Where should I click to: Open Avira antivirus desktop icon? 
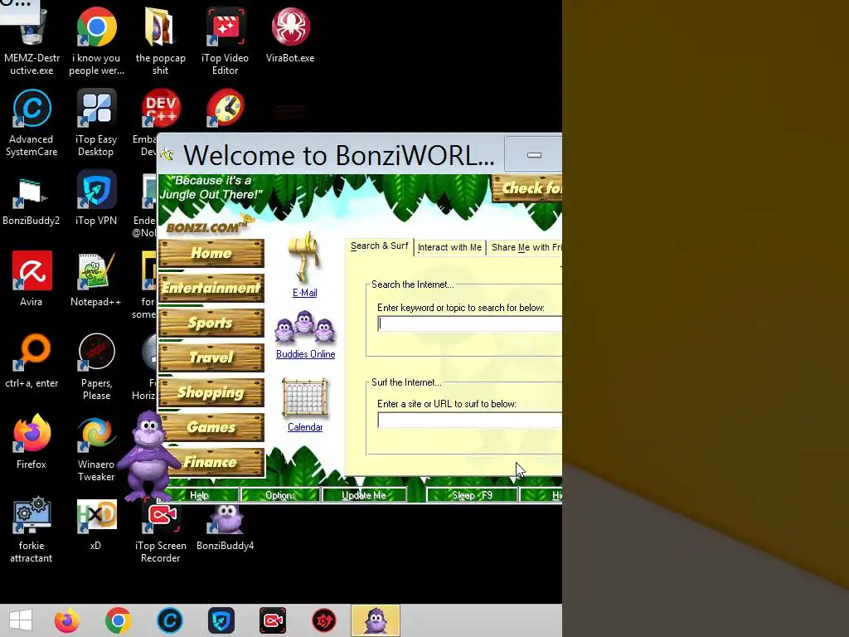point(32,279)
